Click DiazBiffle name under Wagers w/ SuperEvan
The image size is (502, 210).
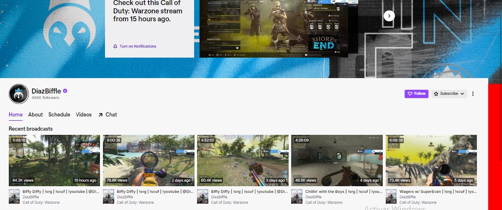407,197
